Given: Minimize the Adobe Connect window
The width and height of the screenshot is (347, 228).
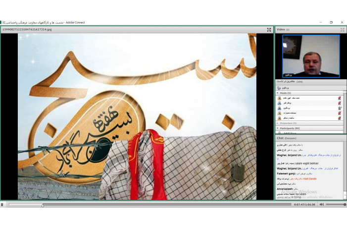Looking at the screenshot, I should pos(321,22).
